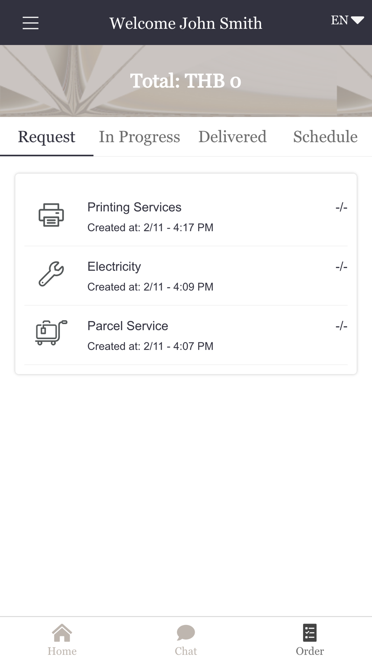
Task: Open the Parcel Service request
Action: pos(186,335)
